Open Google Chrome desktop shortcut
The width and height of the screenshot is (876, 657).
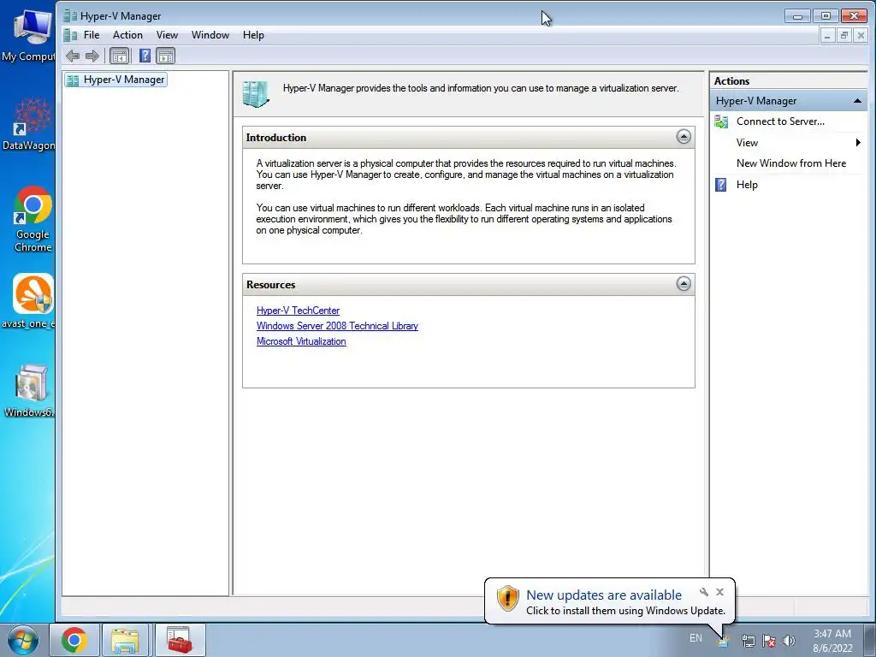pos(33,220)
